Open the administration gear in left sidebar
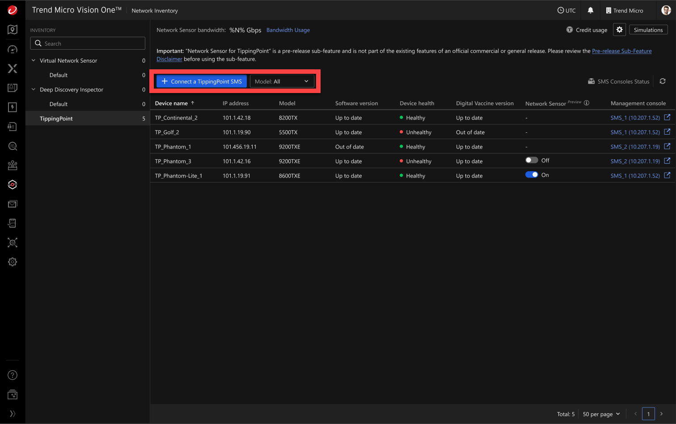The image size is (676, 424). [13, 262]
